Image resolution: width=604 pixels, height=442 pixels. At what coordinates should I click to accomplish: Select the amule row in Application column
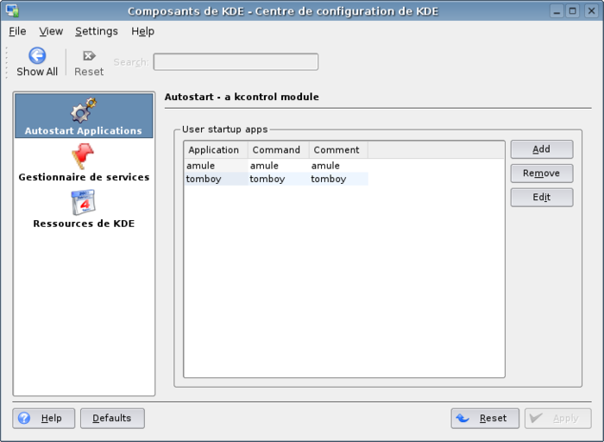(x=216, y=166)
